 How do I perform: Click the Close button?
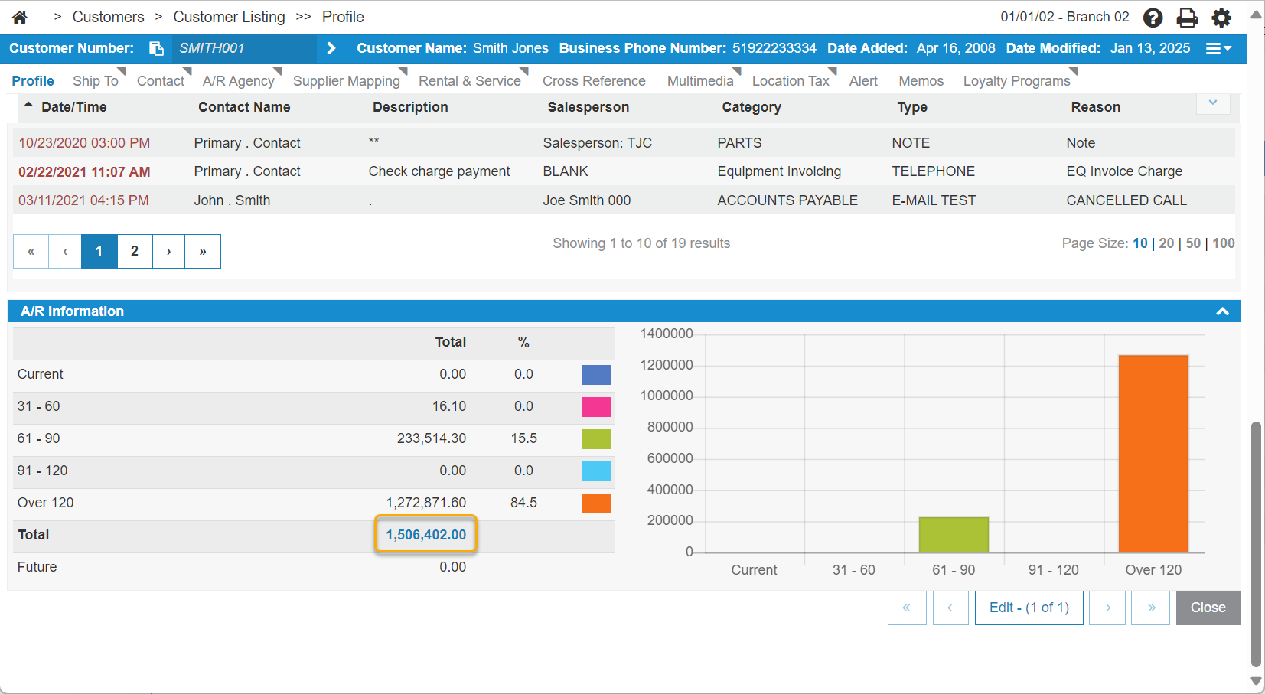[x=1208, y=608]
